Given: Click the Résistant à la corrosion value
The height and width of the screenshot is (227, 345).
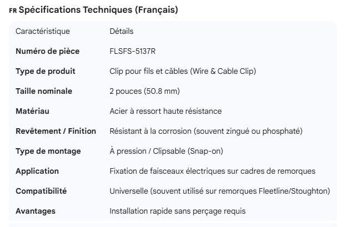Looking at the screenshot, I should point(206,131).
